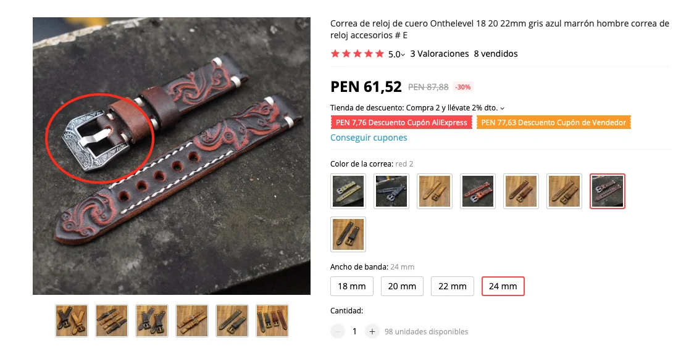Choose the 22 mm band width option
The width and height of the screenshot is (681, 351).
[x=453, y=286]
